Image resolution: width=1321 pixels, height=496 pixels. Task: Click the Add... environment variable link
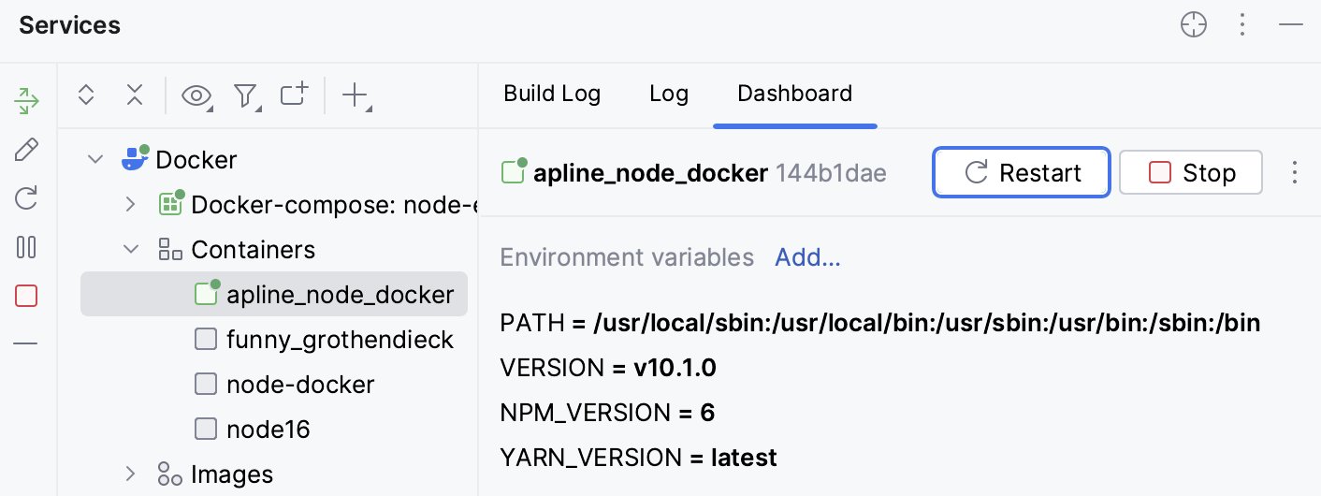point(807,257)
